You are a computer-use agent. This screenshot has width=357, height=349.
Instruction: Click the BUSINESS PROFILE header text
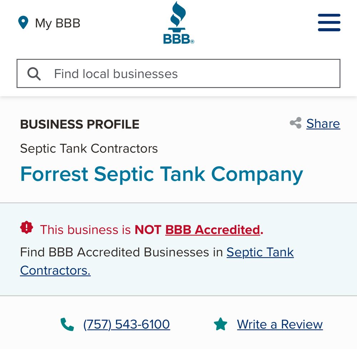coord(80,125)
